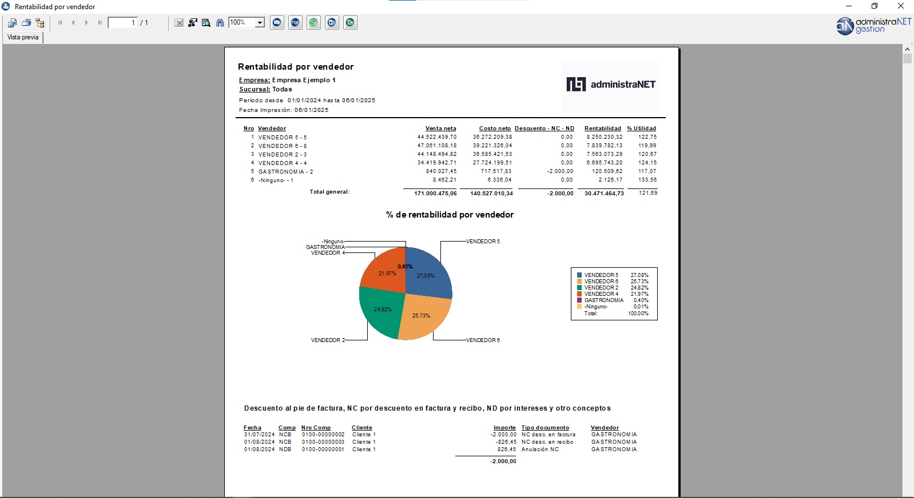The height and width of the screenshot is (498, 914).
Task: Click the binoculars find text icon
Action: click(x=220, y=23)
